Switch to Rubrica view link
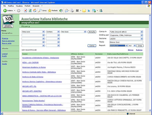 pyautogui.click(x=139, y=50)
